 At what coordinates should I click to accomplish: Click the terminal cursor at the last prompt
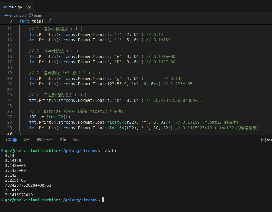[x=103, y=200]
